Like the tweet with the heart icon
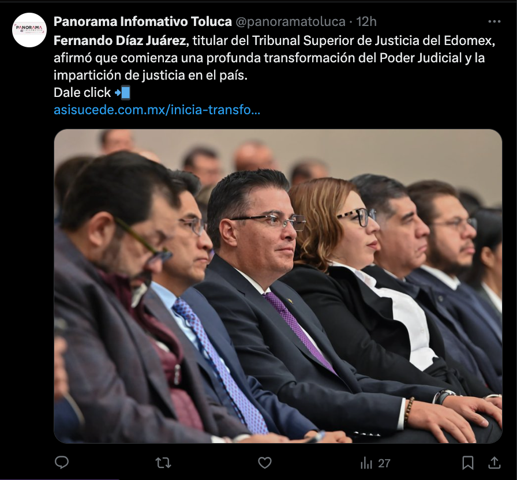Image resolution: width=517 pixels, height=480 pixels. pyautogui.click(x=264, y=463)
